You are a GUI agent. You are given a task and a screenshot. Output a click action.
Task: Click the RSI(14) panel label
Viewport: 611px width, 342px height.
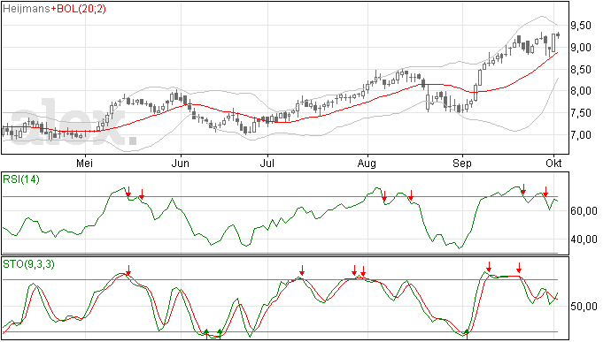pyautogui.click(x=21, y=179)
